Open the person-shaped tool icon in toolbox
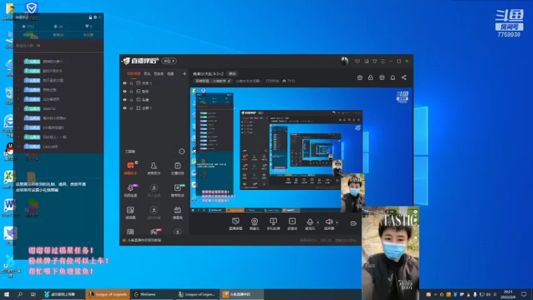 click(154, 168)
